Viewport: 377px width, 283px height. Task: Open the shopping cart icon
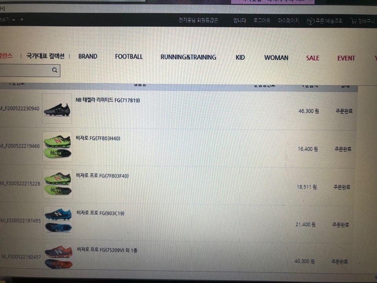(354, 21)
